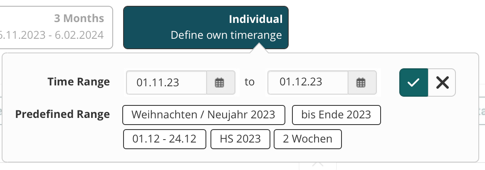This screenshot has height=170, width=485.
Task: Choose the 'Weihnachten / Neujahr 2023' predefined range
Action: (203, 115)
